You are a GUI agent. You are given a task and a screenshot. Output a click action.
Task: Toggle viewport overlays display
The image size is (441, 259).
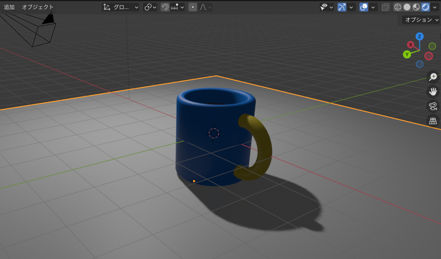click(x=364, y=7)
